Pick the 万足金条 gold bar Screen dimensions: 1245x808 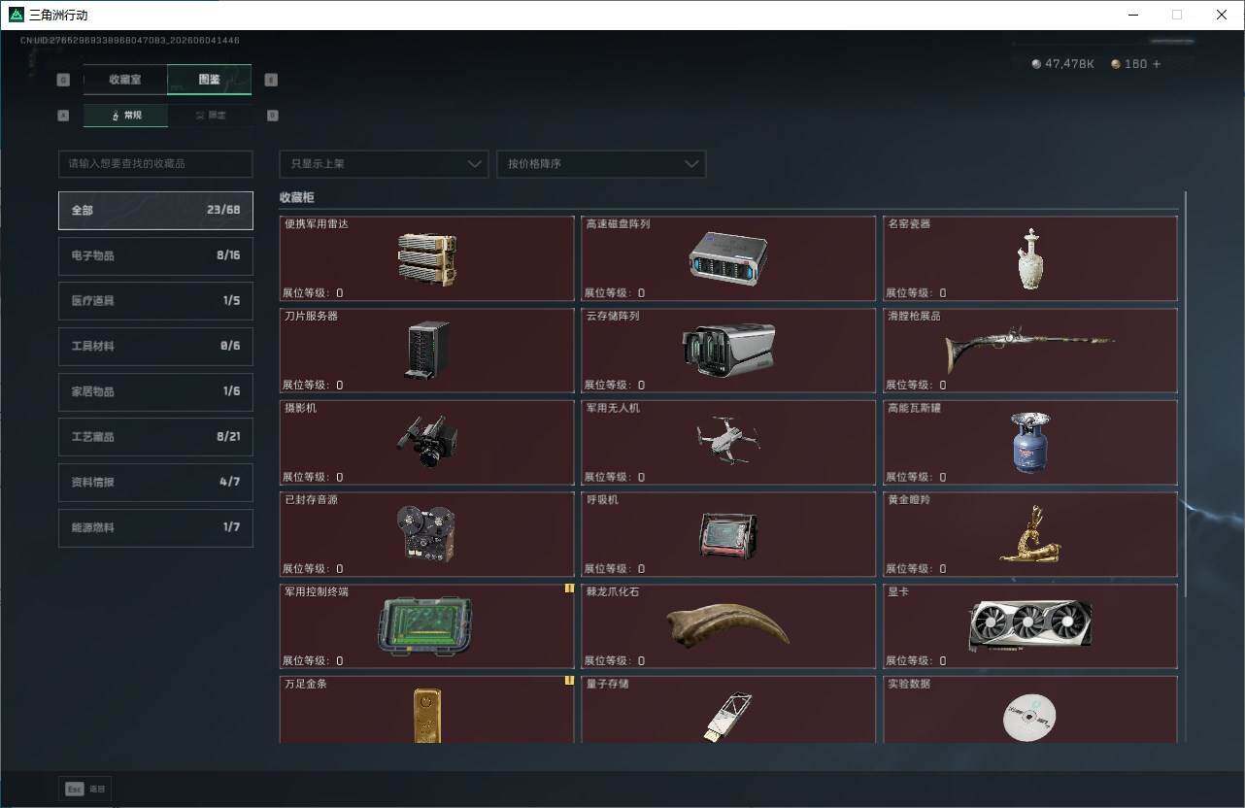click(x=426, y=710)
